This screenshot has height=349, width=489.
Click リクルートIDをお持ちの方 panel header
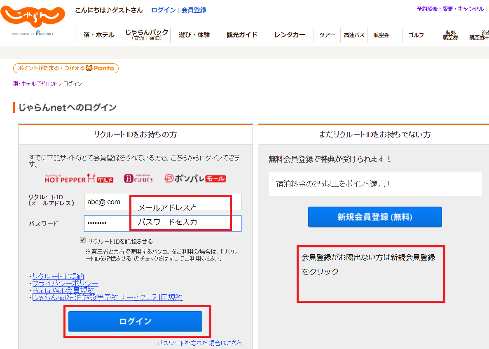(x=136, y=134)
